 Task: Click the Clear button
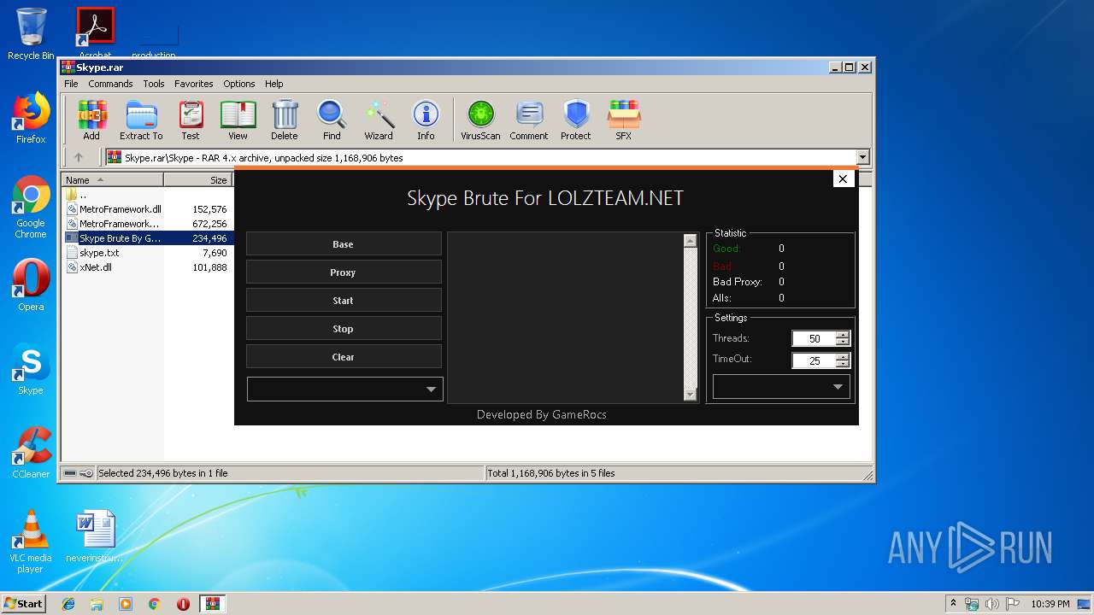[344, 357]
